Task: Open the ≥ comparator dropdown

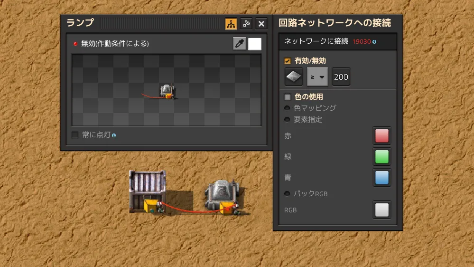Action: point(317,77)
